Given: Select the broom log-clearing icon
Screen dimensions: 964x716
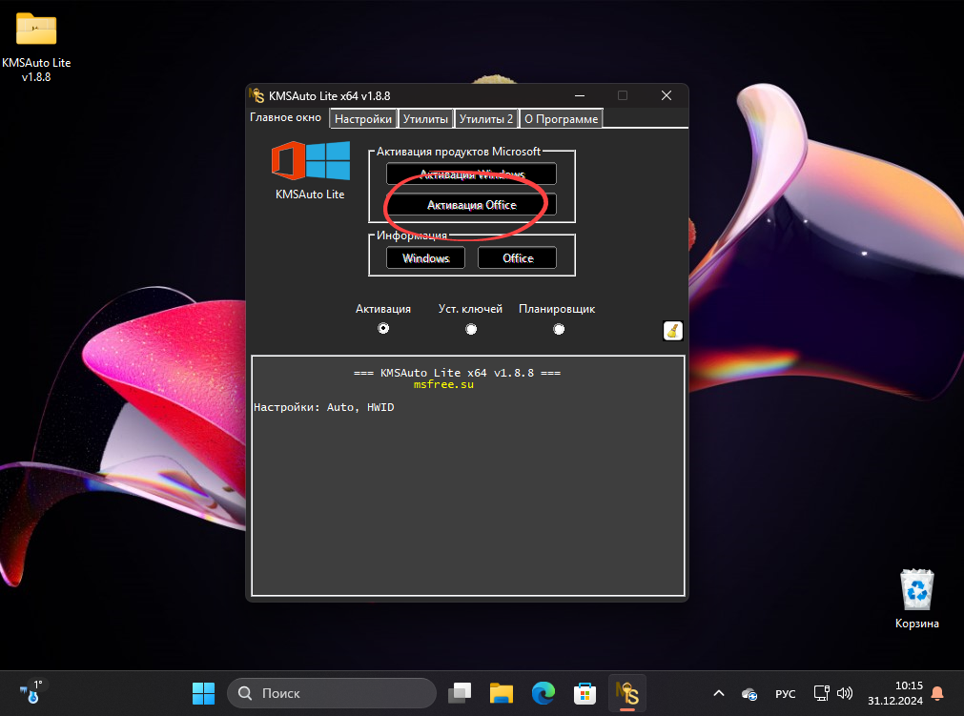Looking at the screenshot, I should click(x=671, y=331).
